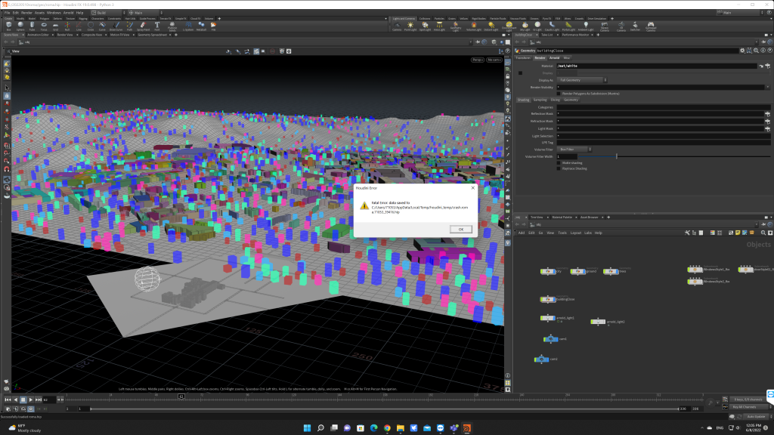This screenshot has height=435, width=774.
Task: Click OK in the Houdini Error dialog
Action: (x=460, y=229)
